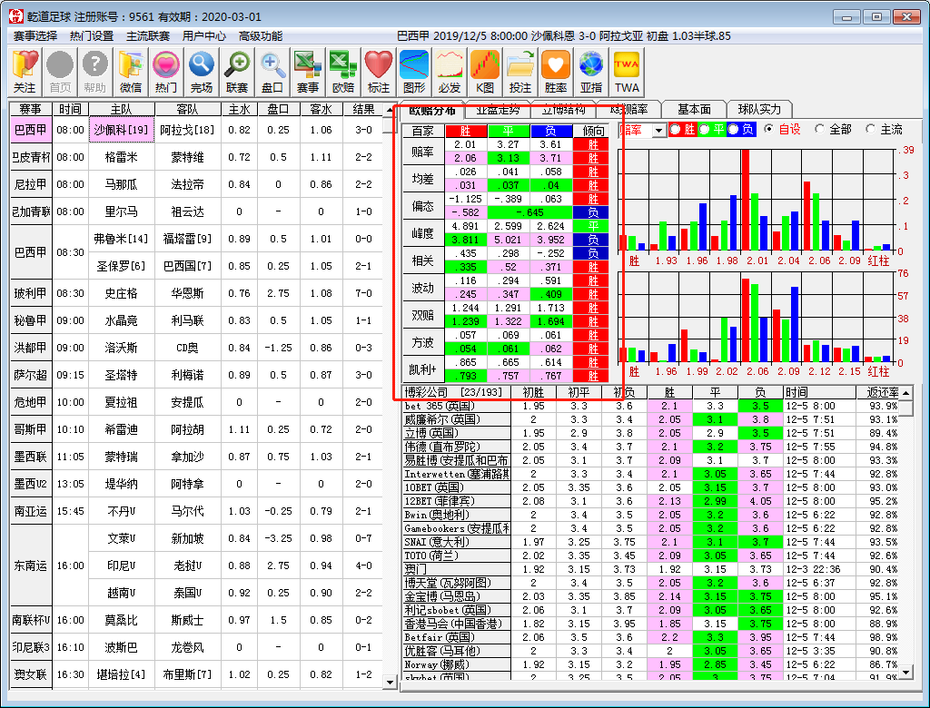Open the 赔率 dropdown list

pyautogui.click(x=659, y=130)
